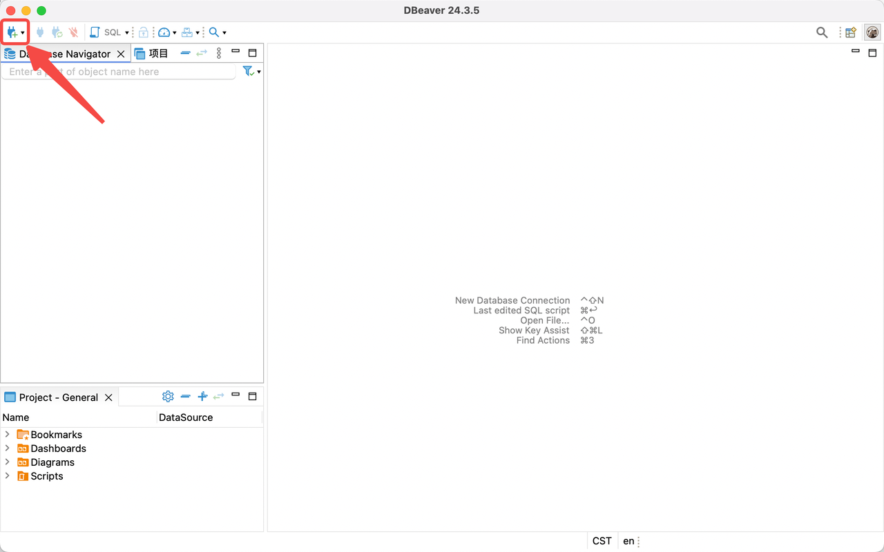
Task: Open the SQL button dropdown arrow
Action: (127, 33)
